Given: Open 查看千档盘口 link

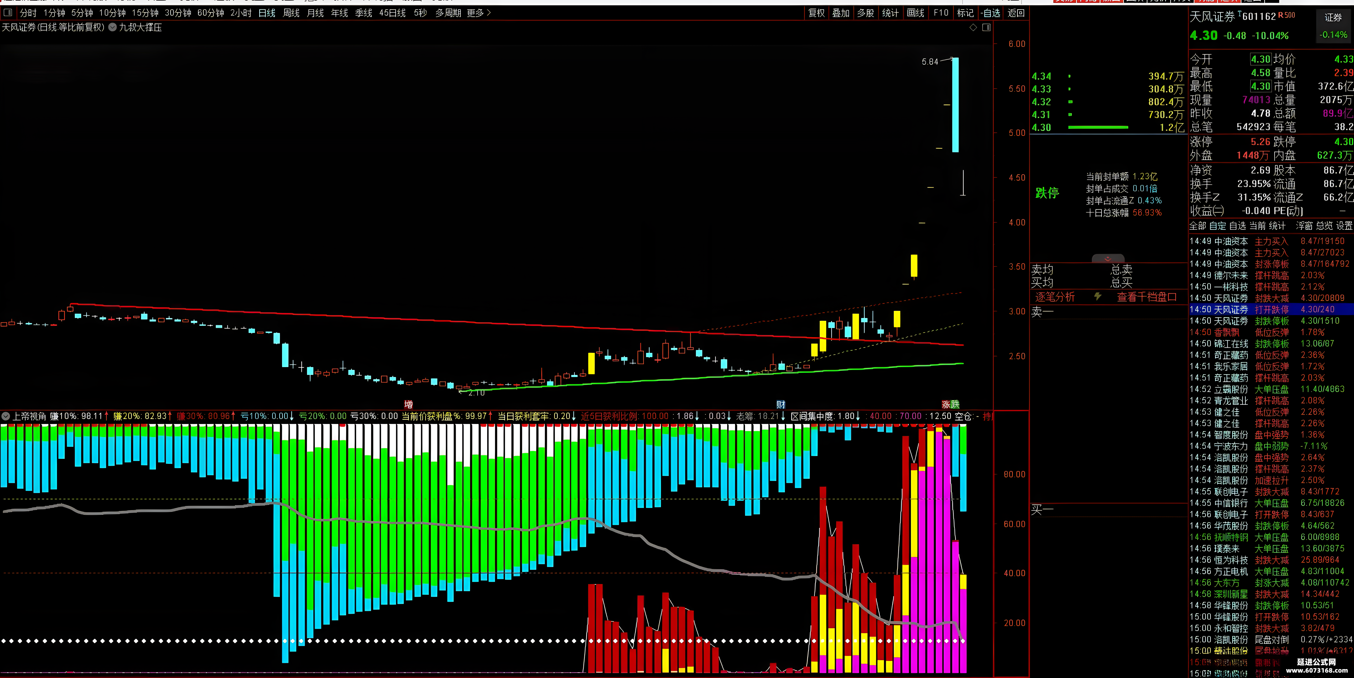Looking at the screenshot, I should [x=1146, y=297].
